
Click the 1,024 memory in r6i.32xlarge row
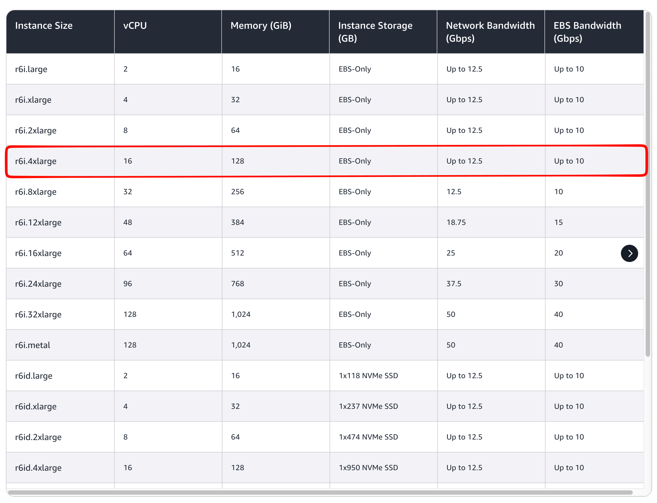click(x=241, y=314)
